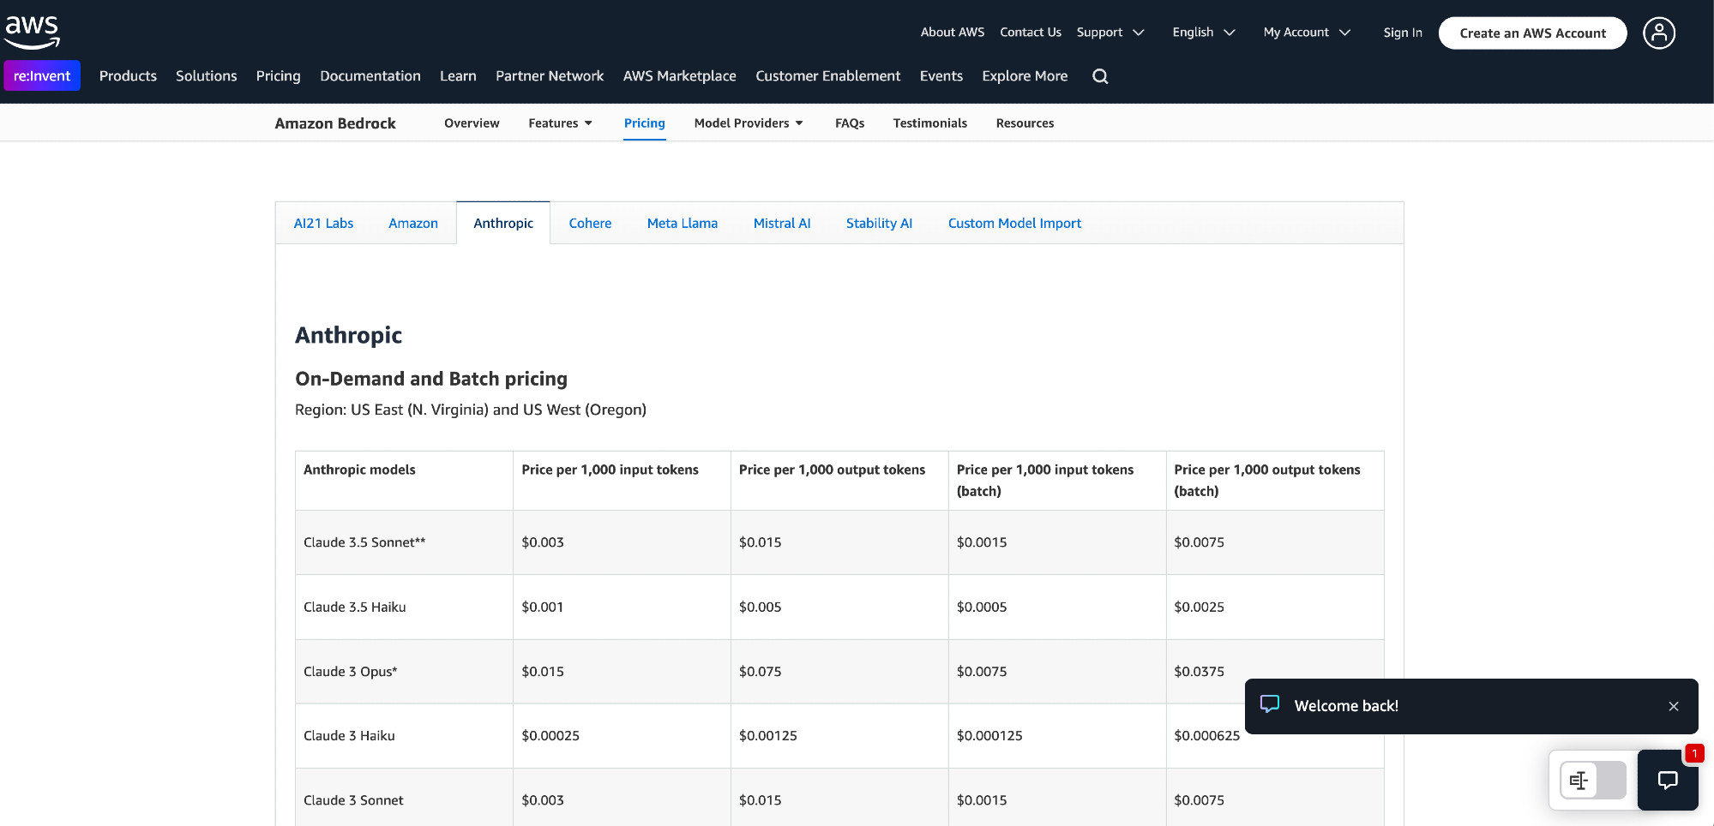Click the re:Invent badge
The width and height of the screenshot is (1714, 826).
42,75
